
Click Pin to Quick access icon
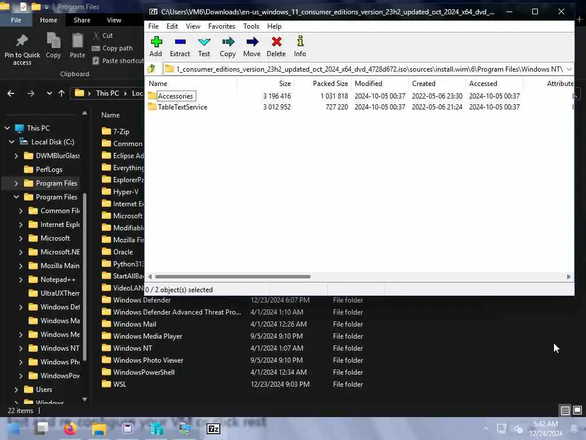pyautogui.click(x=22, y=49)
